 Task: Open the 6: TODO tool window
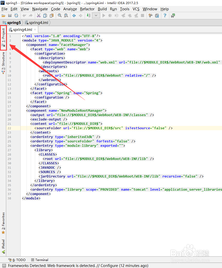pyautogui.click(x=17, y=260)
